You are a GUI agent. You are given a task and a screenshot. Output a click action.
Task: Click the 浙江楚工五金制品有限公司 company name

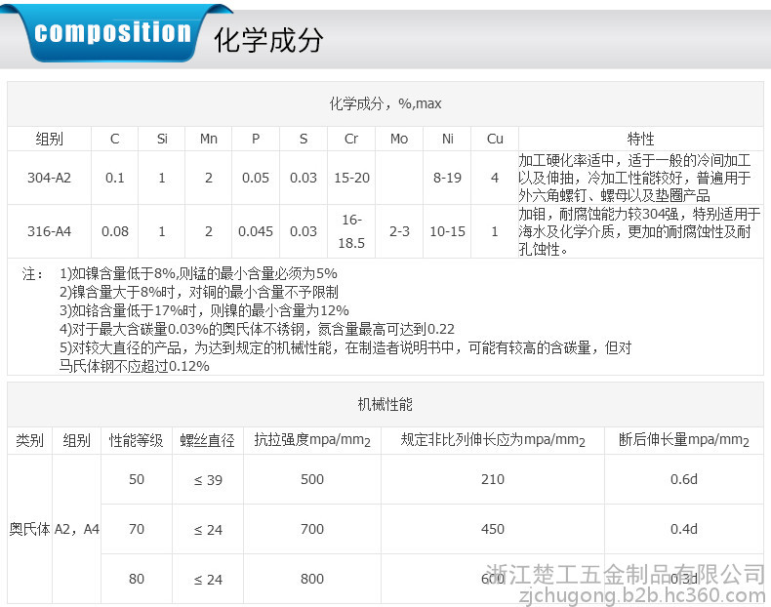click(625, 573)
